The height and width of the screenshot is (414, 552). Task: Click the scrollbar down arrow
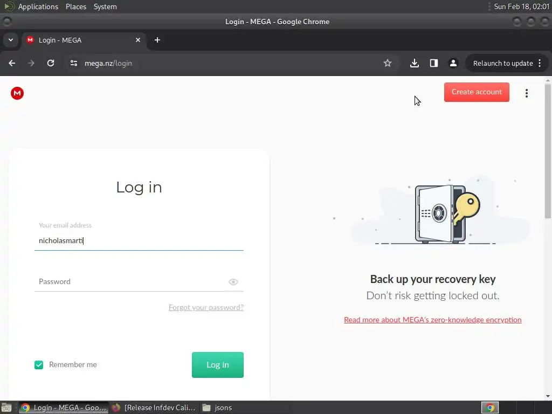[x=548, y=396]
